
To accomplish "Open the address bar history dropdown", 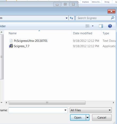I will click(67, 18).
